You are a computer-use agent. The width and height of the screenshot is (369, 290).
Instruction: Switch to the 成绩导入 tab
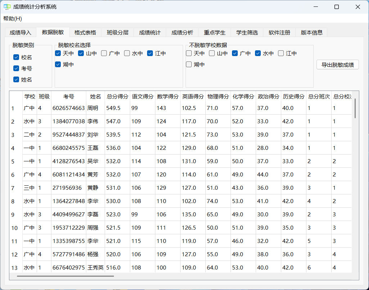pyautogui.click(x=20, y=32)
